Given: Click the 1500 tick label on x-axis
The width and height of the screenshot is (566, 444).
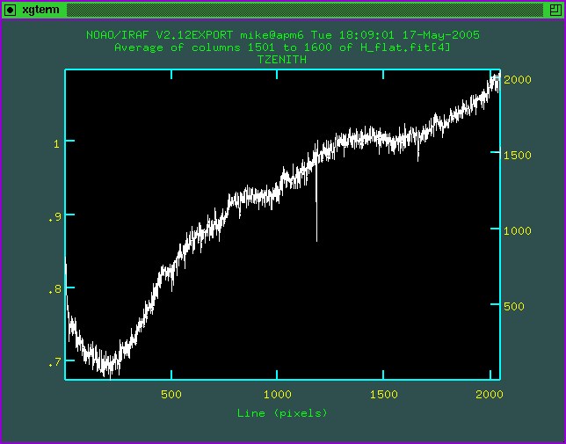Looking at the screenshot, I should click(384, 395).
